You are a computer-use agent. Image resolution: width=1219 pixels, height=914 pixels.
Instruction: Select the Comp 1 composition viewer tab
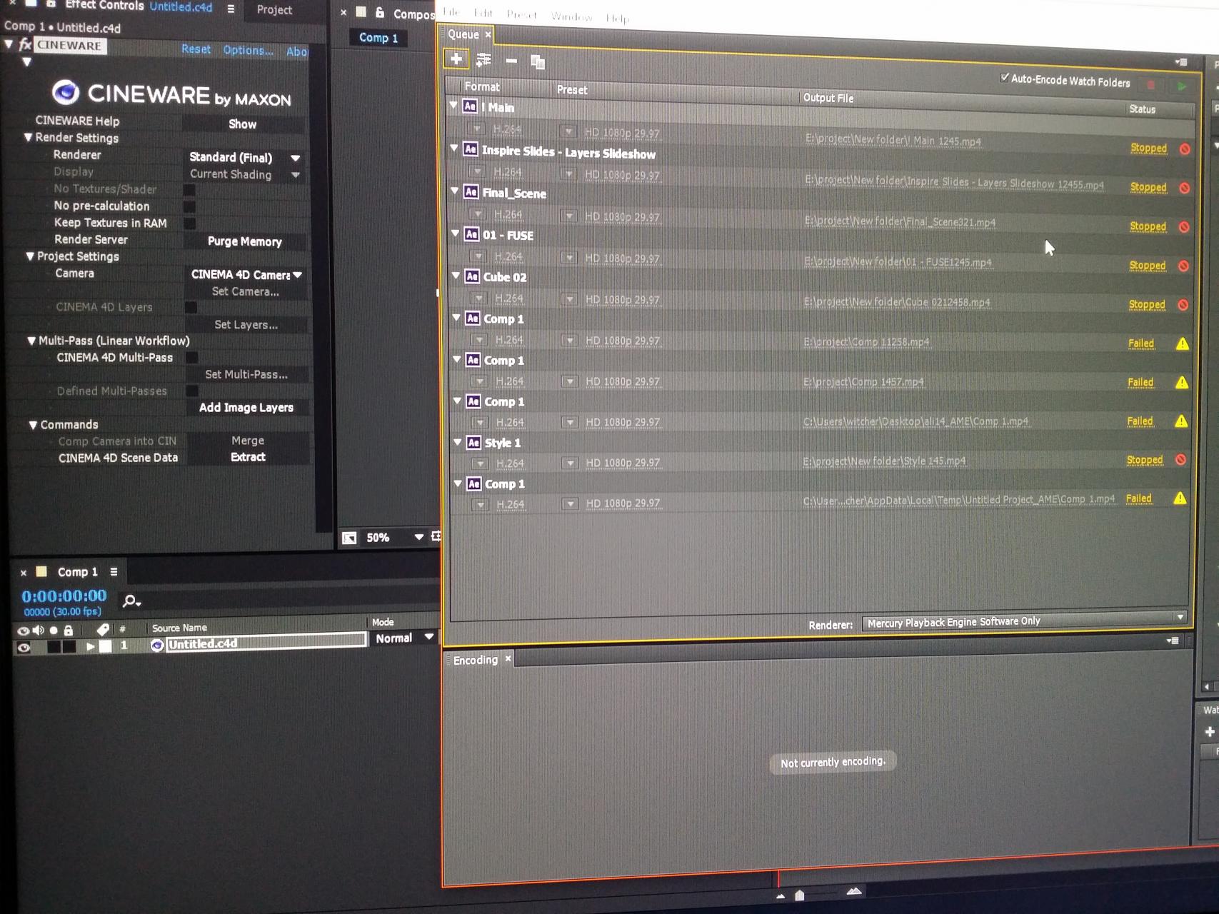click(x=378, y=38)
